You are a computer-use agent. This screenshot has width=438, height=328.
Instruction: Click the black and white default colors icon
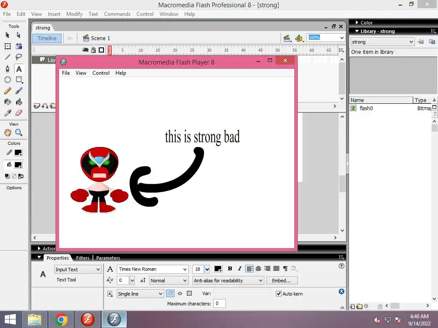point(7,176)
